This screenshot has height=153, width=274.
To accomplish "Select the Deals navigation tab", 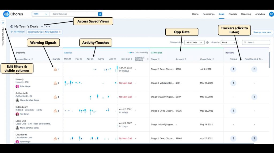I will click(x=221, y=14).
